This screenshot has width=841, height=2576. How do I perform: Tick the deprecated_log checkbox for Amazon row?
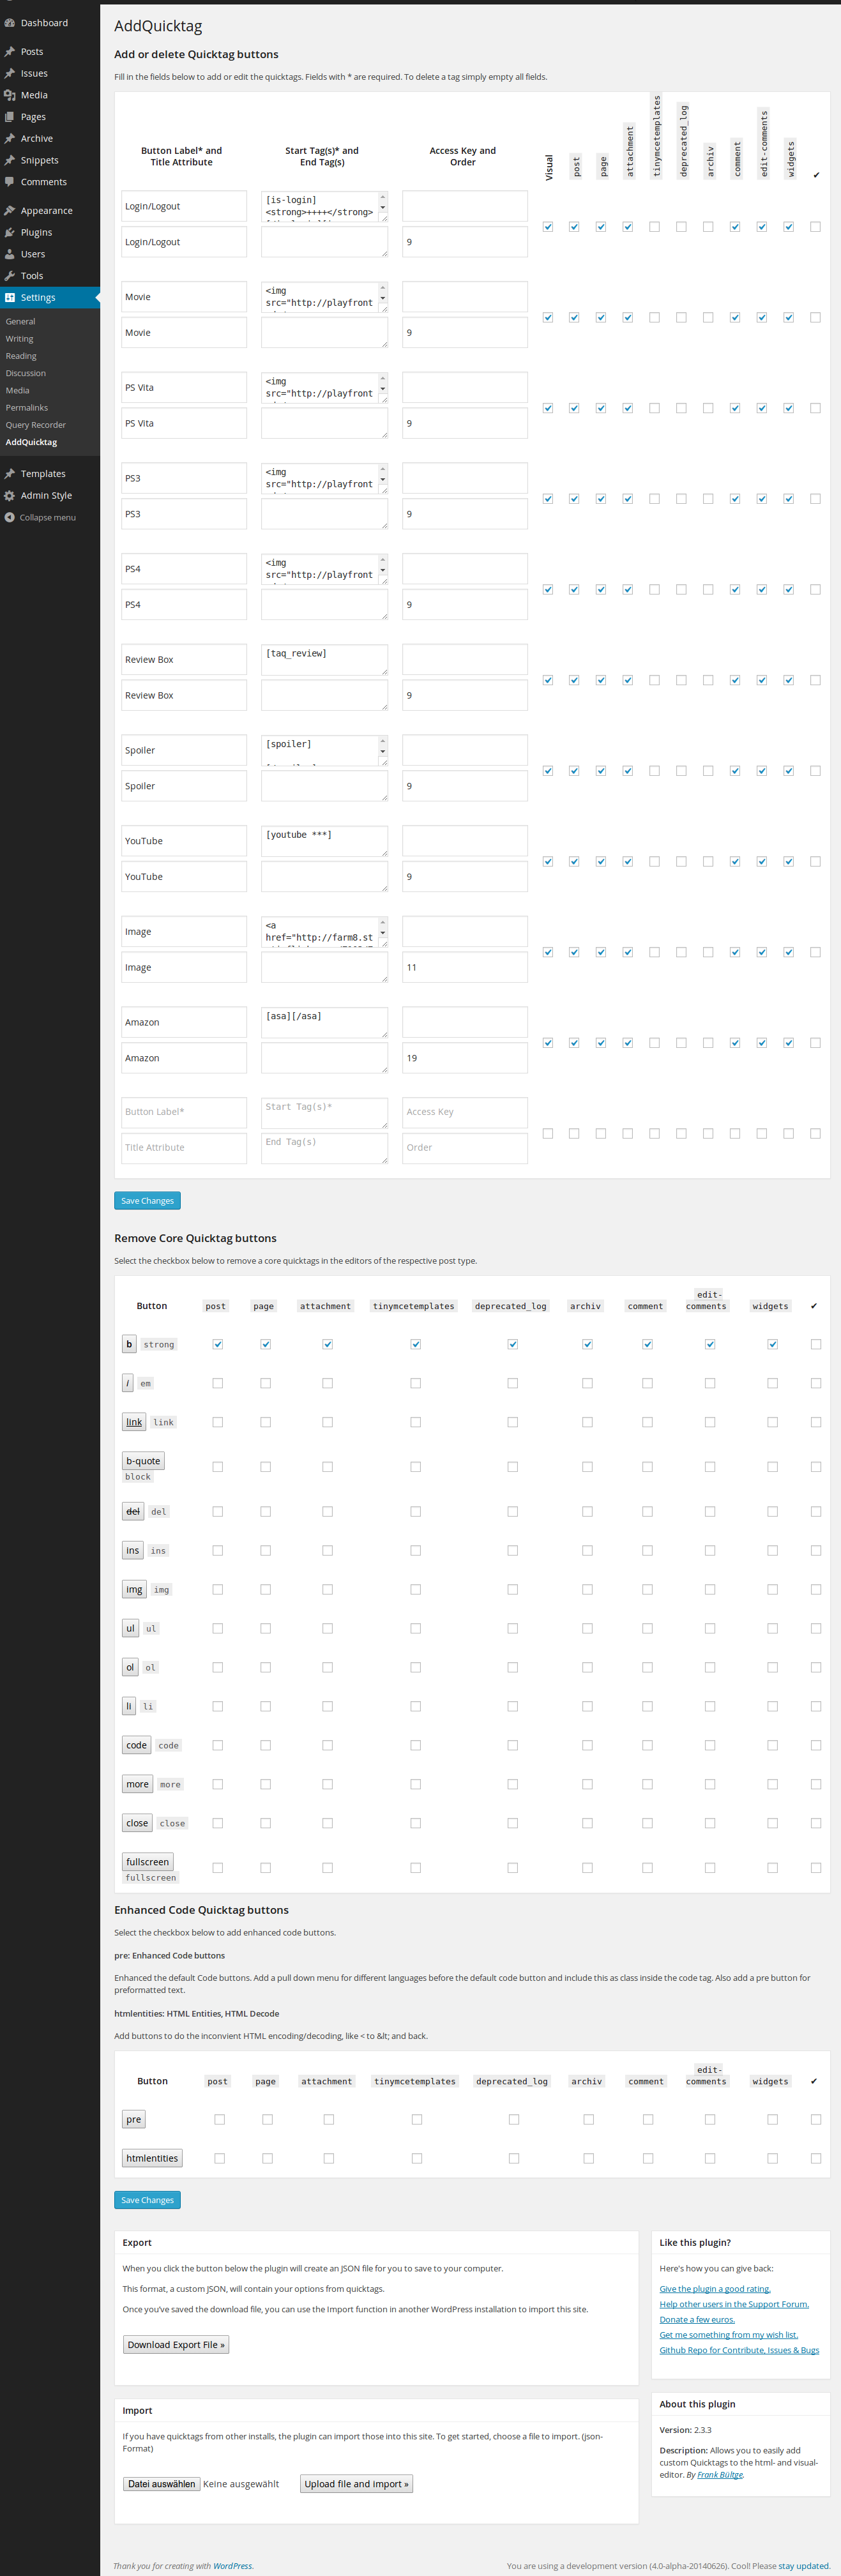coord(681,1043)
